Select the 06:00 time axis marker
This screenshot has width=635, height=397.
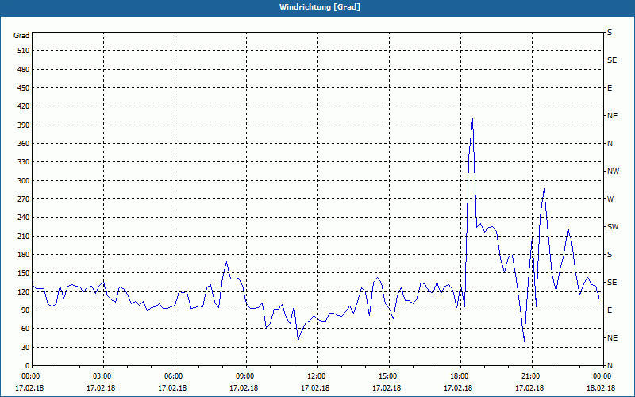pos(174,376)
